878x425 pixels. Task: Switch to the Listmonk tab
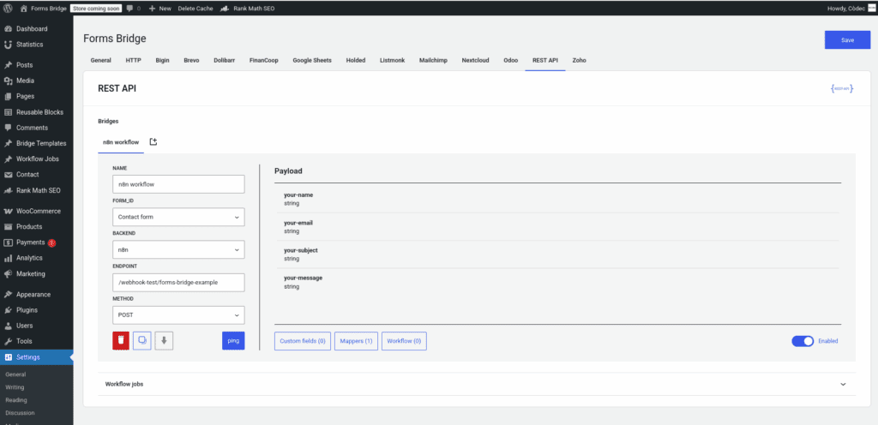click(x=392, y=60)
